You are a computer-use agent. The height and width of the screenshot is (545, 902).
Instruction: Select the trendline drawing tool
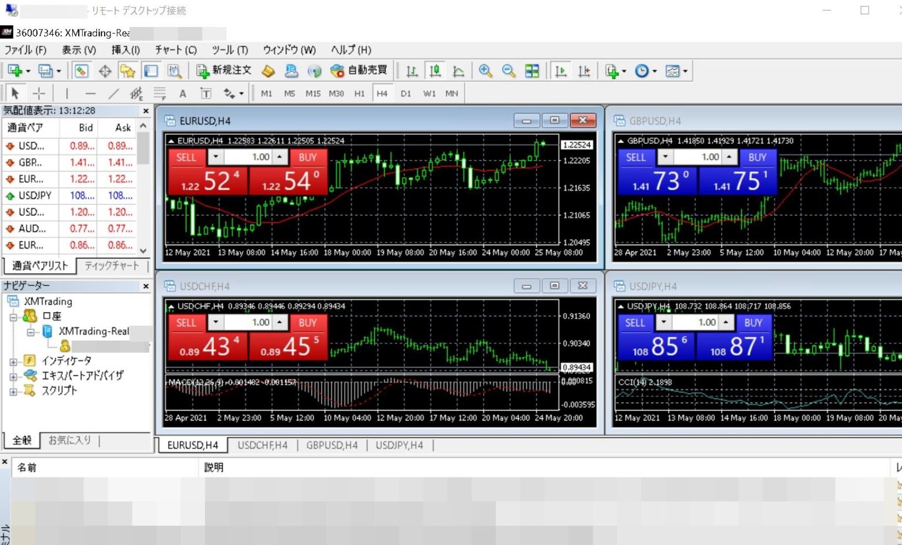click(x=113, y=93)
